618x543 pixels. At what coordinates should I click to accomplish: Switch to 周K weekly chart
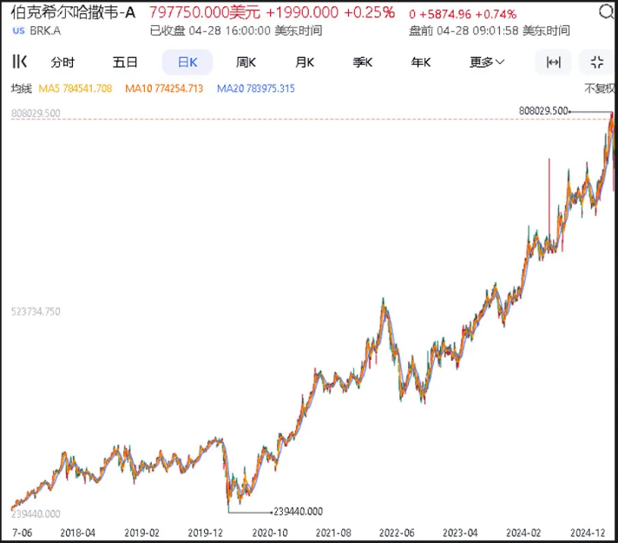click(x=246, y=62)
